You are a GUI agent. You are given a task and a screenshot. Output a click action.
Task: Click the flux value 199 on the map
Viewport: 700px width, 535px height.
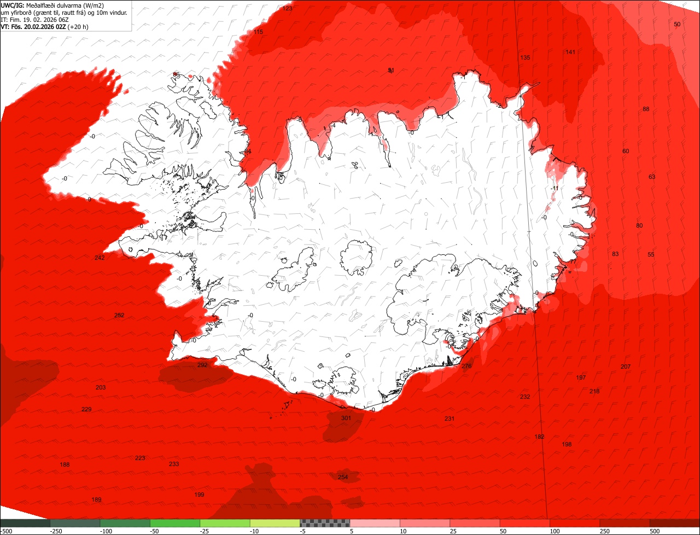tap(199, 495)
